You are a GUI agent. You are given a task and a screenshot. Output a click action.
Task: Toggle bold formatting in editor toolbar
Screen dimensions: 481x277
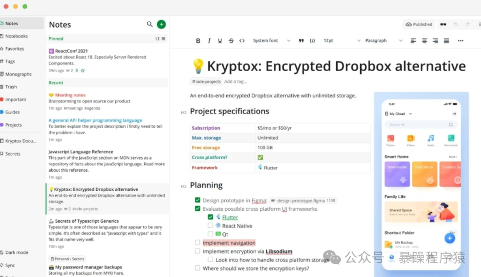(198, 41)
